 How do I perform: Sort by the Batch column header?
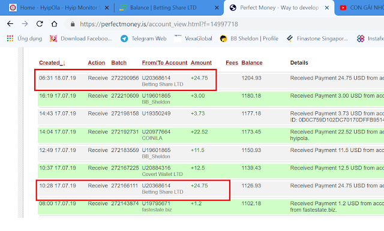[119, 63]
